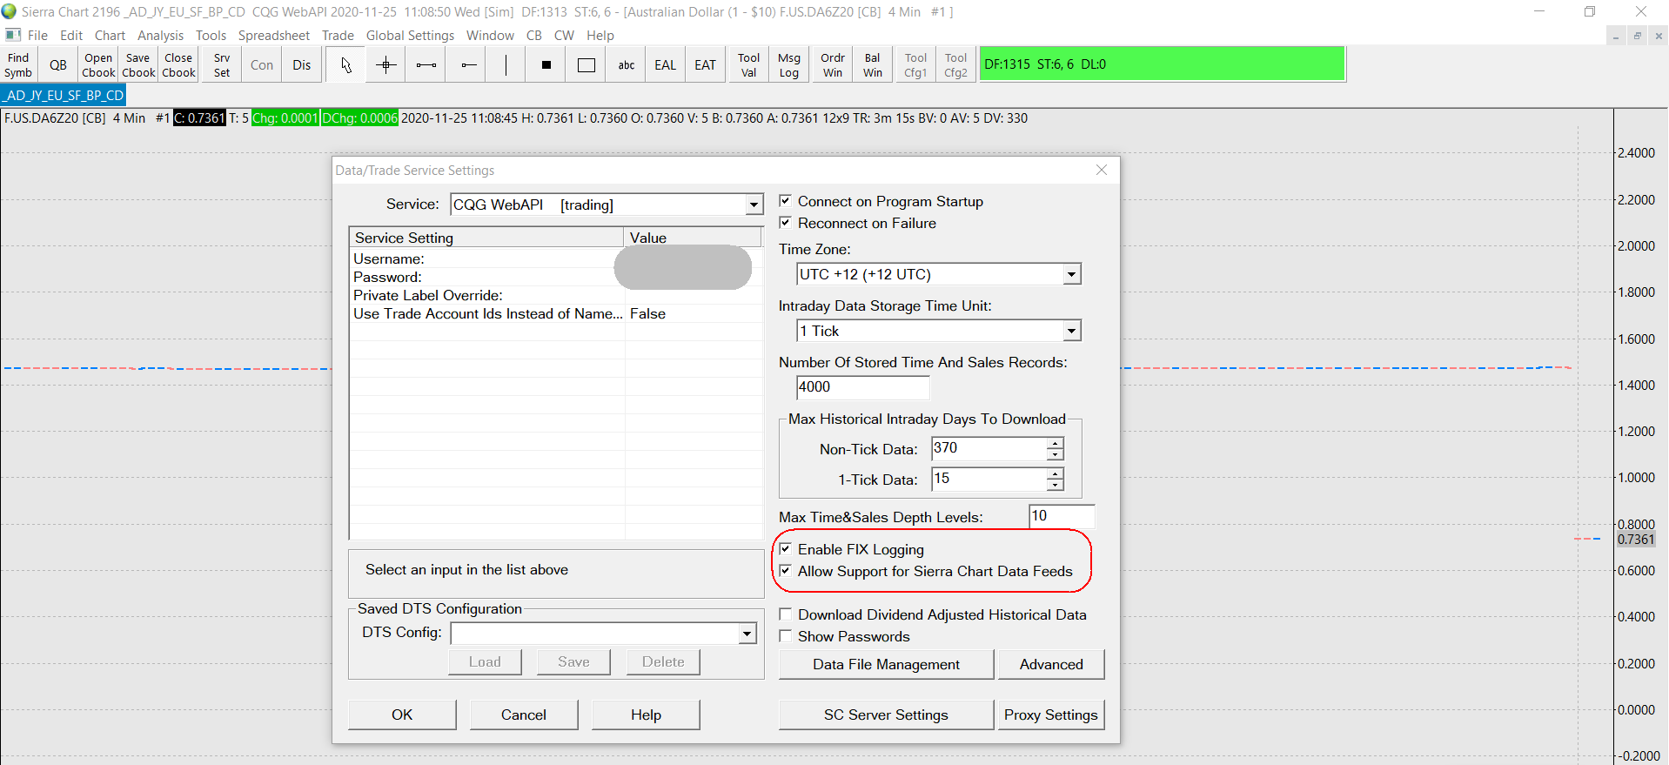Screen dimensions: 1669x765
Task: Select the Username service setting row
Action: click(556, 258)
